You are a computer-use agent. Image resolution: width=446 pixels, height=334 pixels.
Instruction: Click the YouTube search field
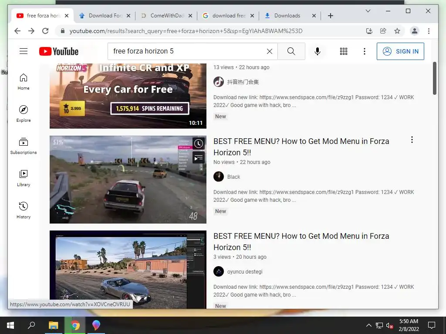click(x=188, y=51)
